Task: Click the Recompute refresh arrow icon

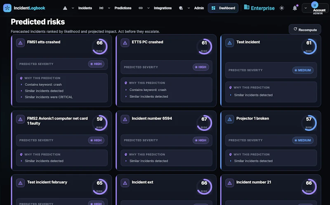Action: [x=295, y=29]
